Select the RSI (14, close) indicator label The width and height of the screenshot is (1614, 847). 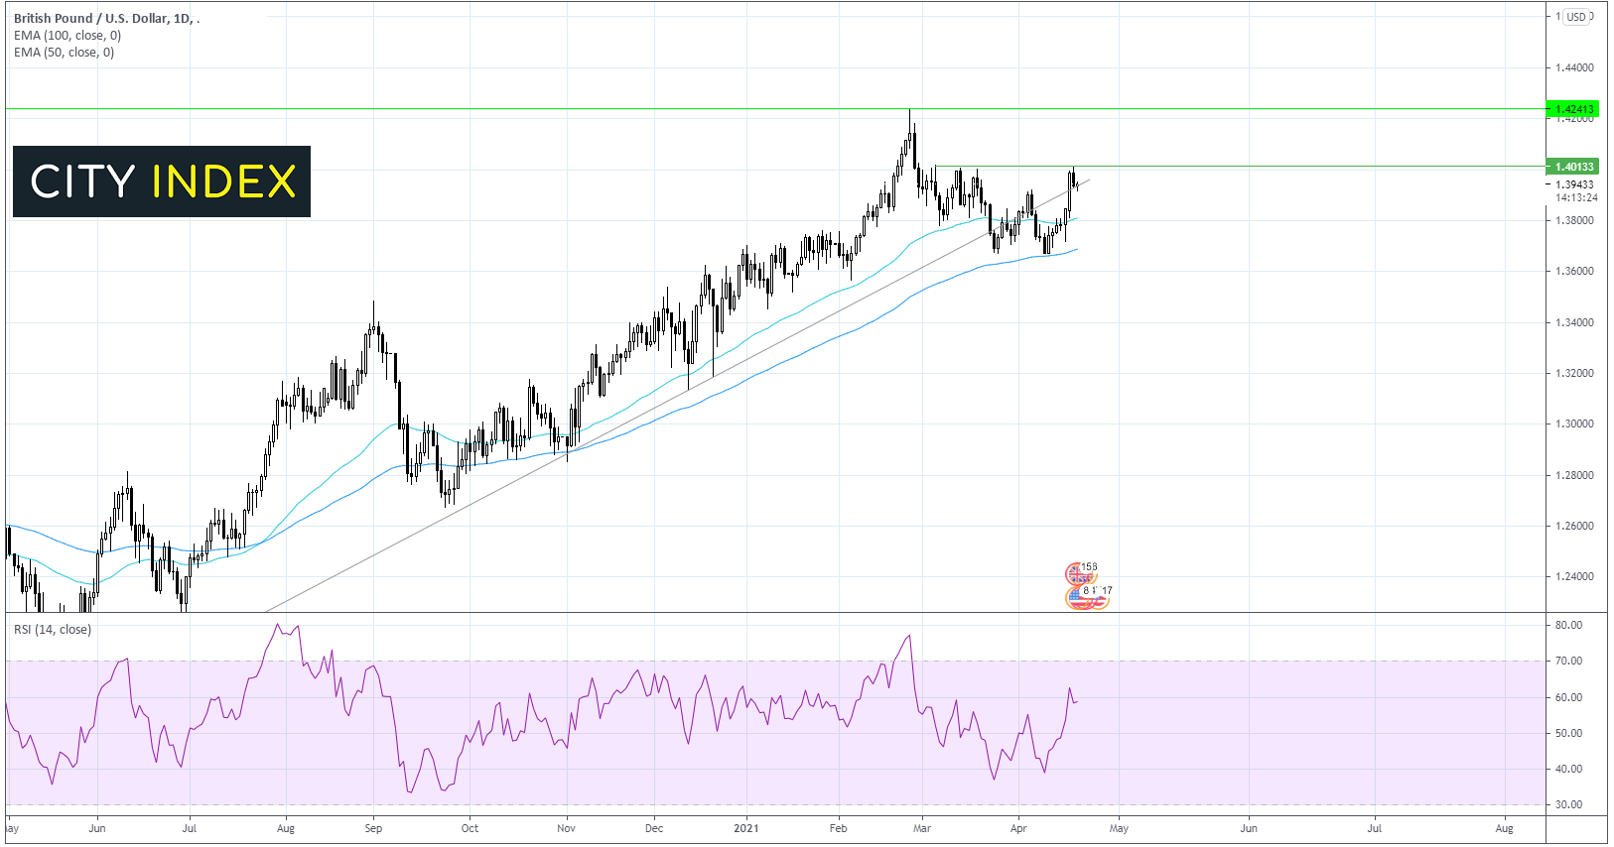coord(53,630)
